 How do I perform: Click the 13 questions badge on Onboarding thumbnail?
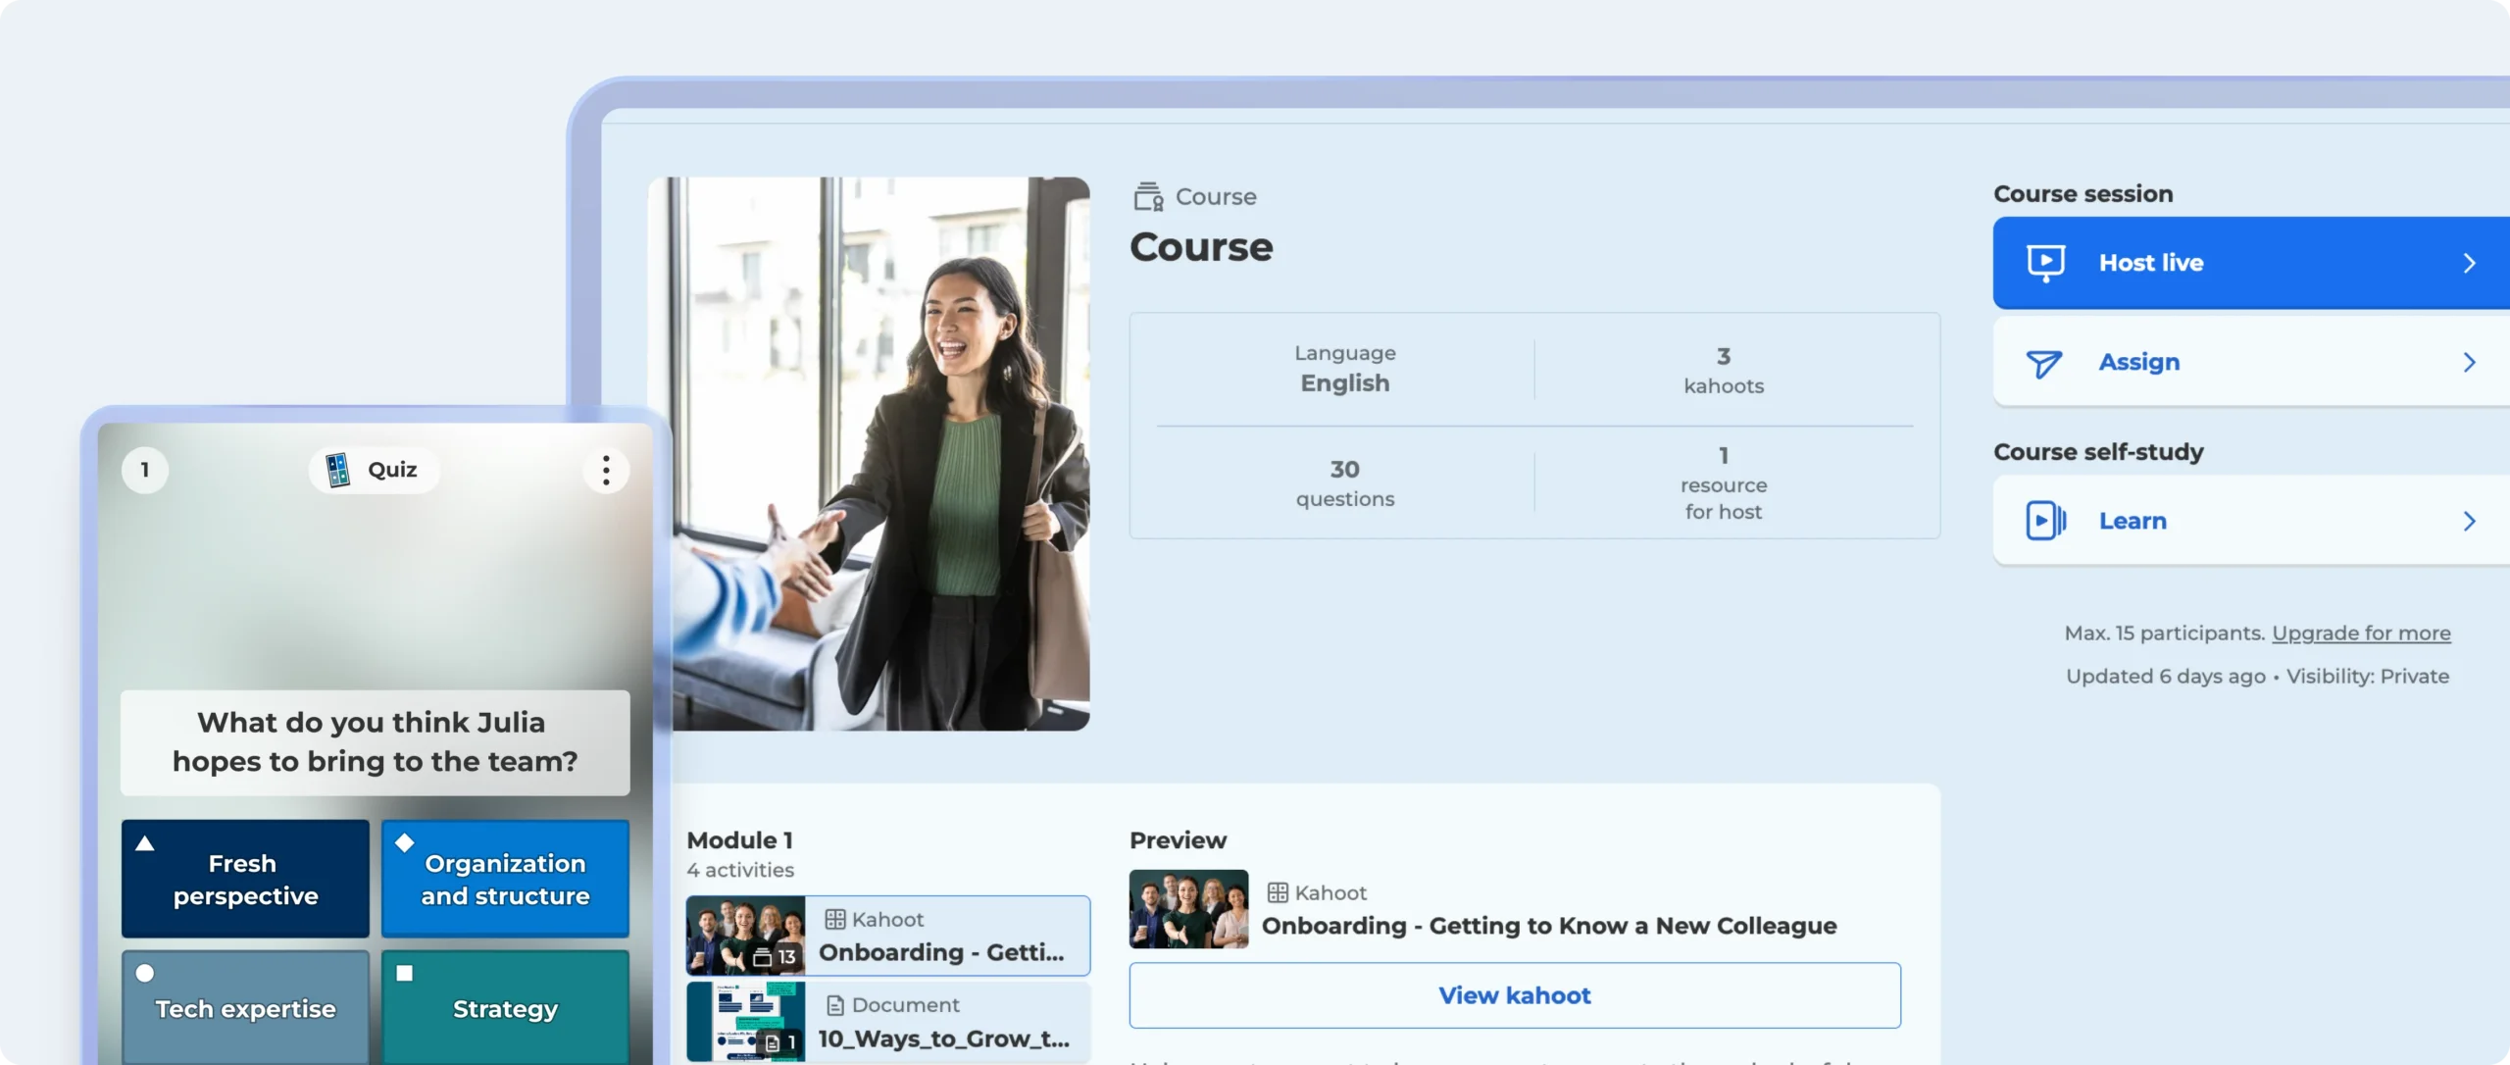coord(775,956)
